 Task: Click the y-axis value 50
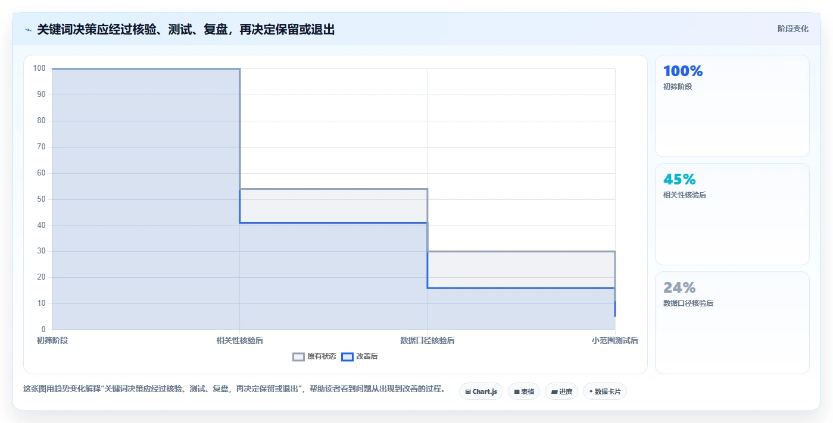(41, 199)
